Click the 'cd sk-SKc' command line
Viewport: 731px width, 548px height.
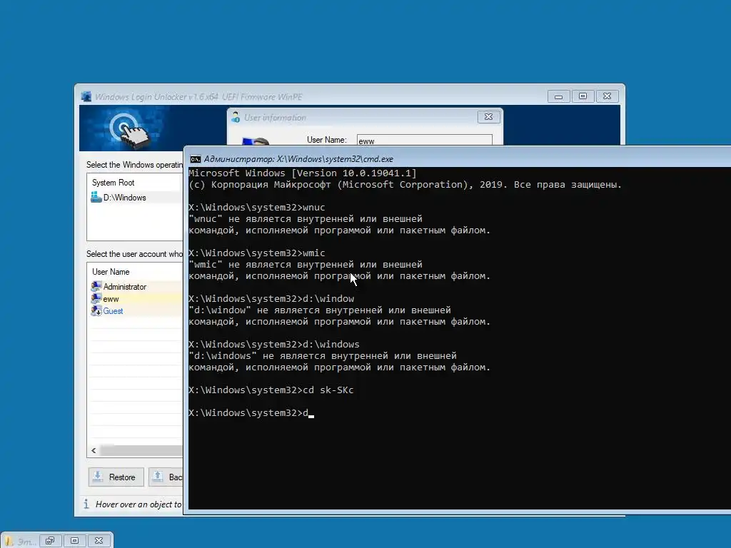point(271,390)
